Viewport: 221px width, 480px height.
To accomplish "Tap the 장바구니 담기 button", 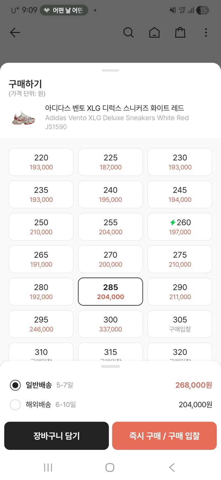I will [57, 436].
